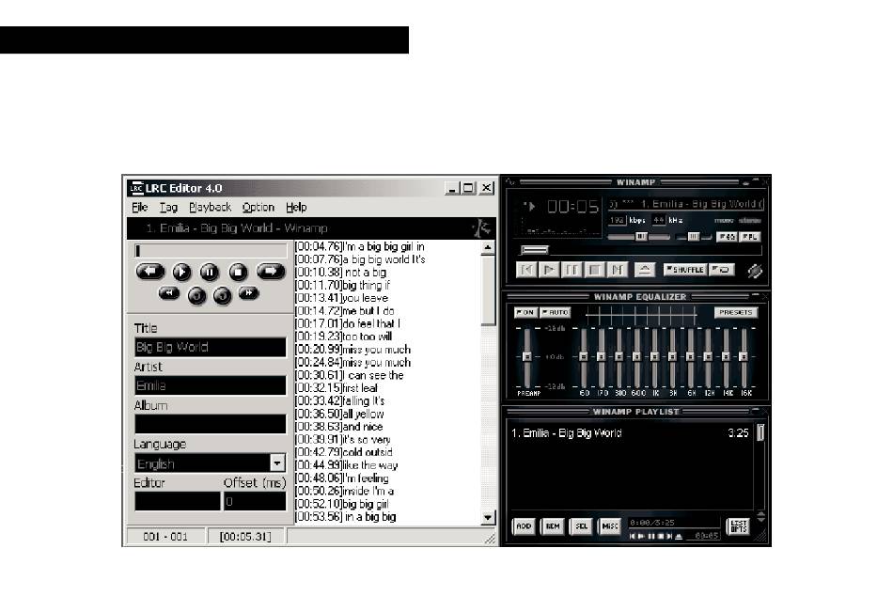Click the 16K equalizer band slider
The height and width of the screenshot is (611, 893).
click(744, 356)
